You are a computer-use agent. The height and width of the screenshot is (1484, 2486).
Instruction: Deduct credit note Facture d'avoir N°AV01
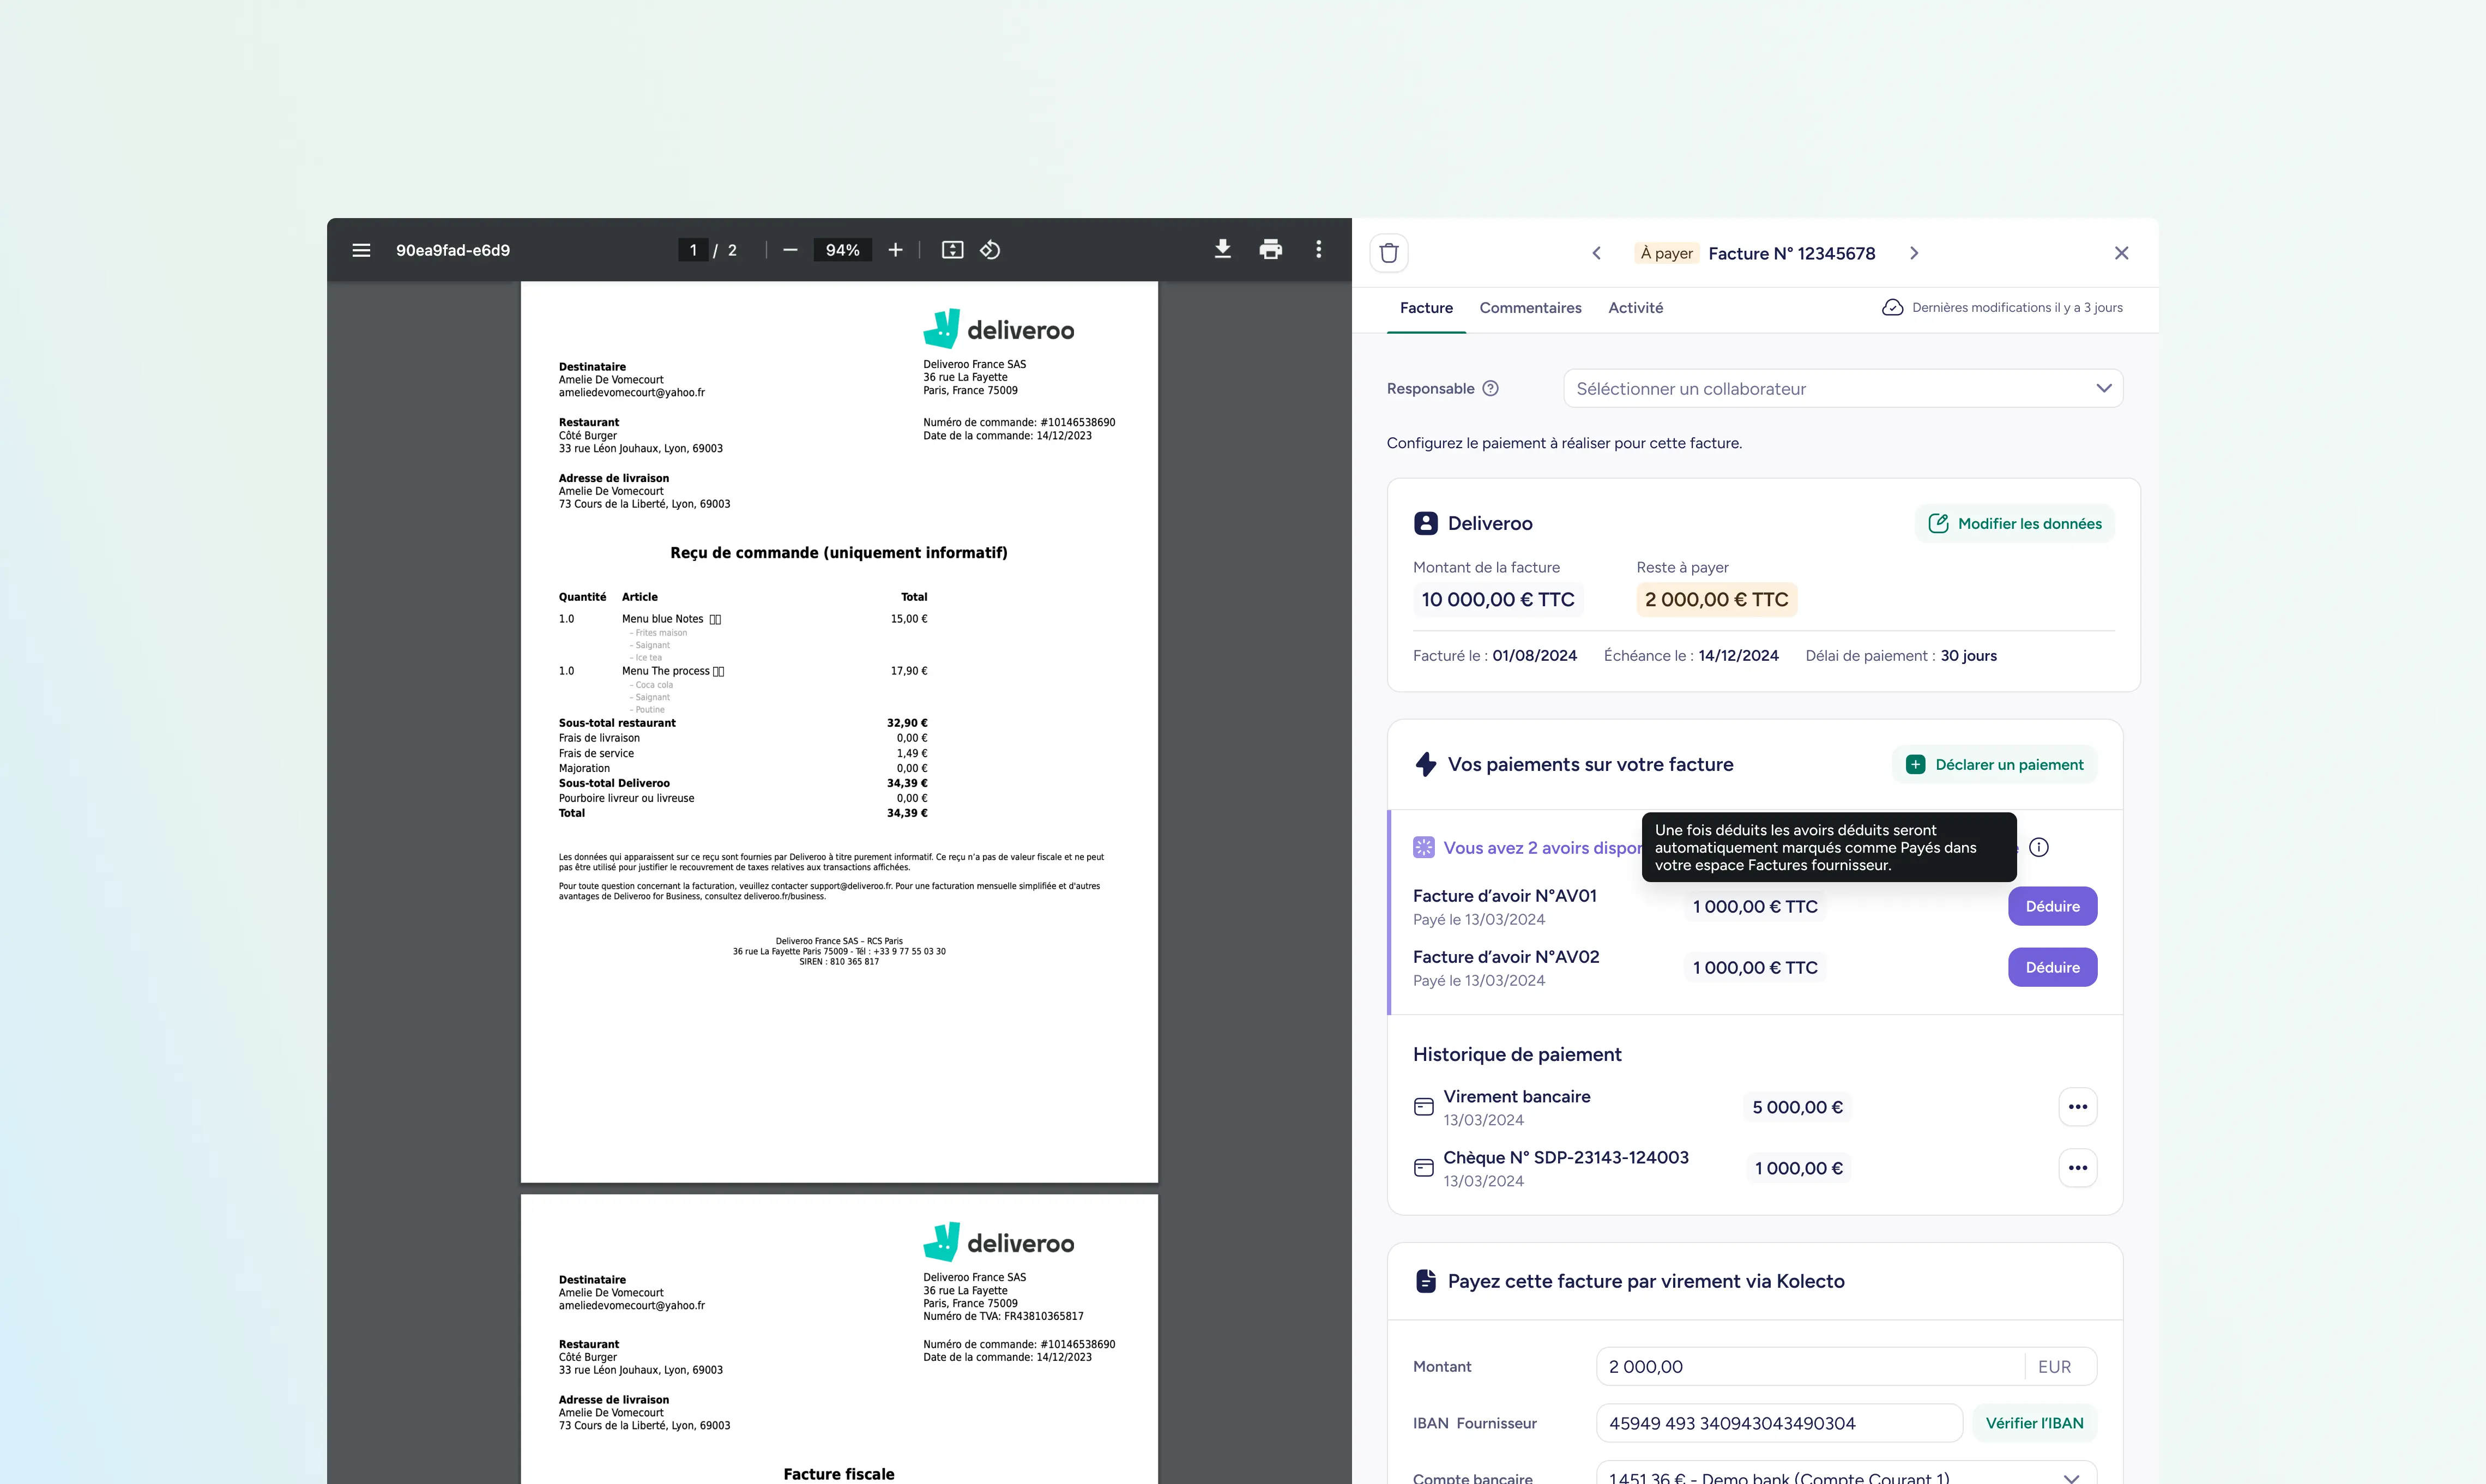pos(2052,907)
